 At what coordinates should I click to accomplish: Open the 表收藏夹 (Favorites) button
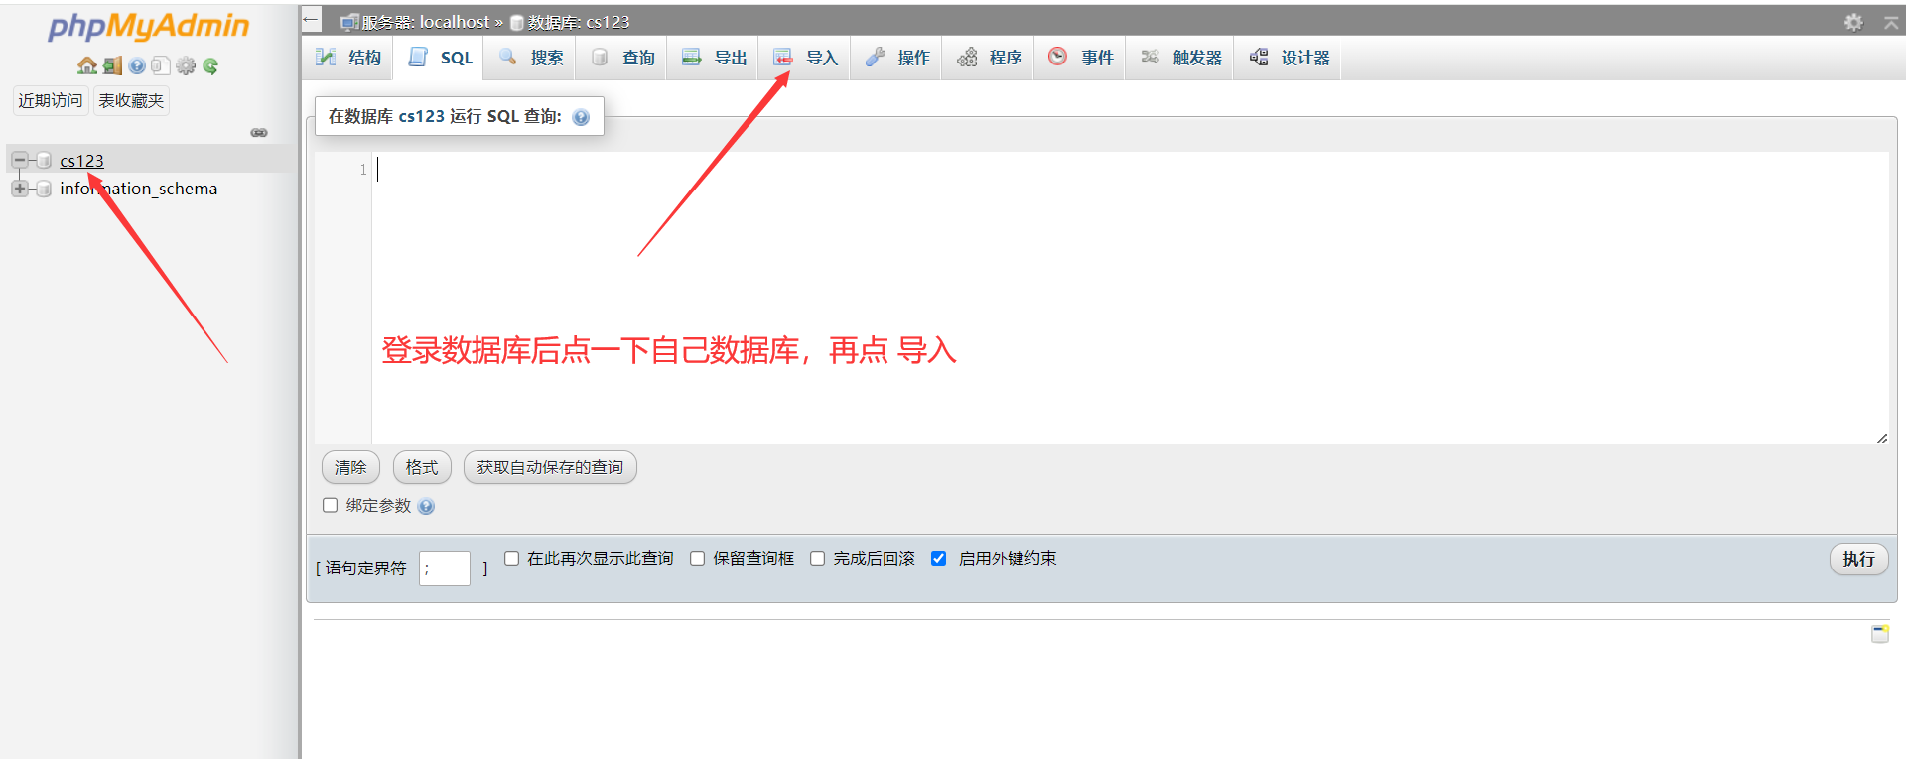click(x=131, y=100)
